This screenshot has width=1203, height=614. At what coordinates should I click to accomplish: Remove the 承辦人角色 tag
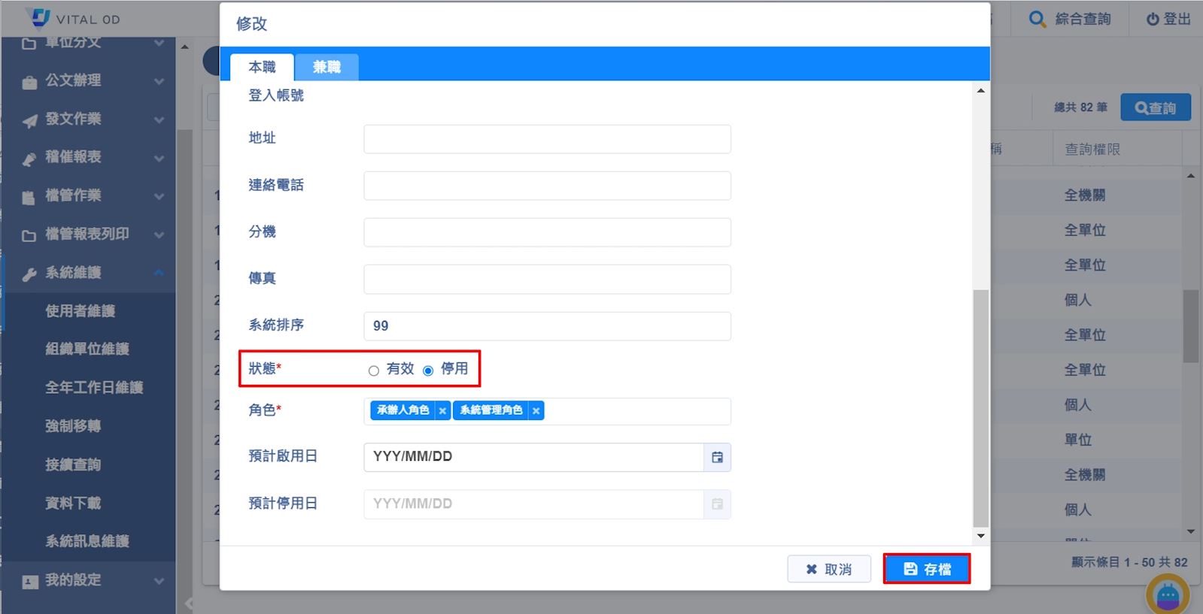(x=442, y=410)
